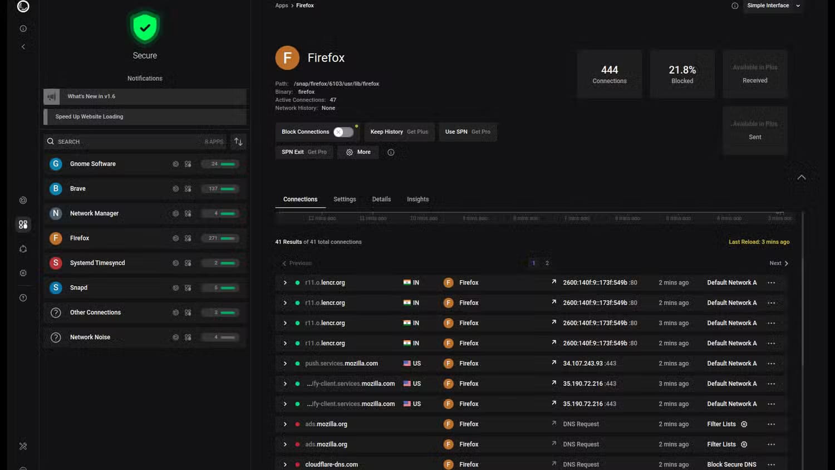Click Get Plus beside Keep History
835x470 pixels.
pyautogui.click(x=417, y=132)
